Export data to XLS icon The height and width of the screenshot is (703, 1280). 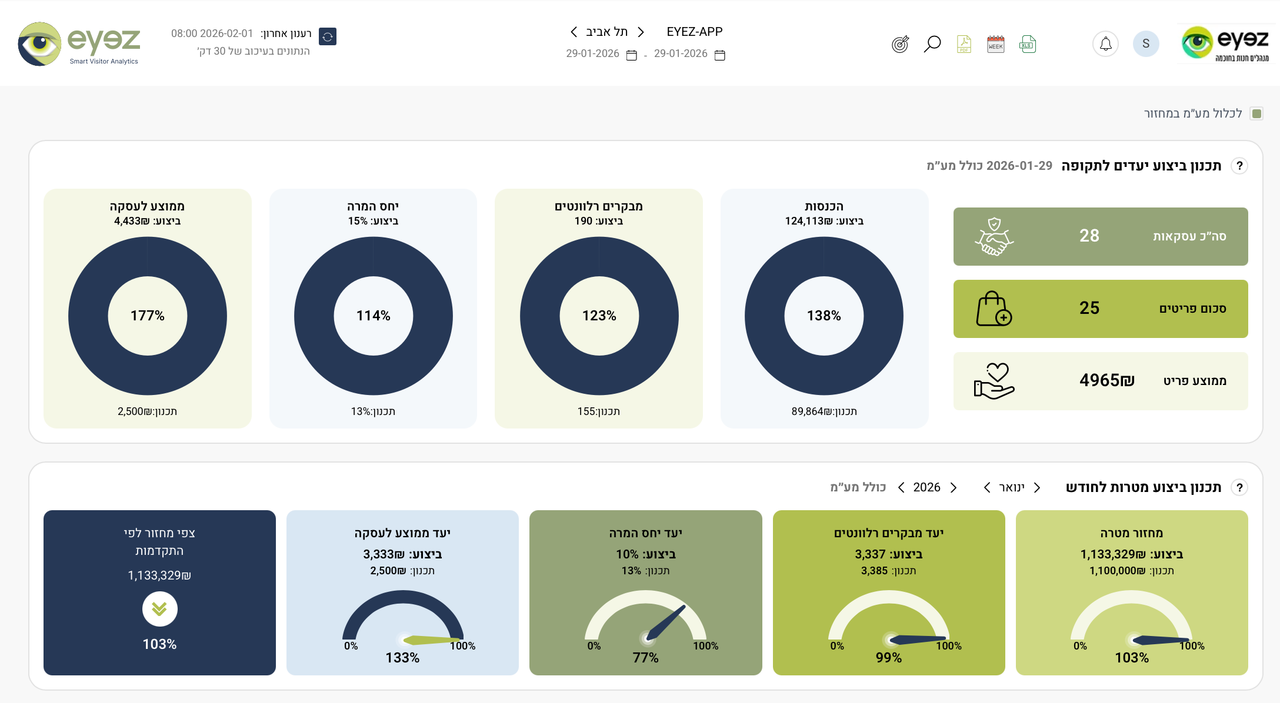[x=1027, y=44]
